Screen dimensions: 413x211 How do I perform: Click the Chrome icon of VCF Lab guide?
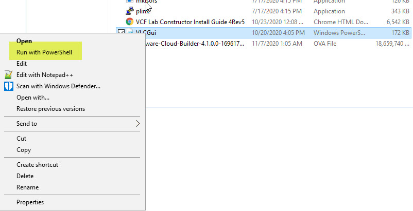[x=130, y=22]
